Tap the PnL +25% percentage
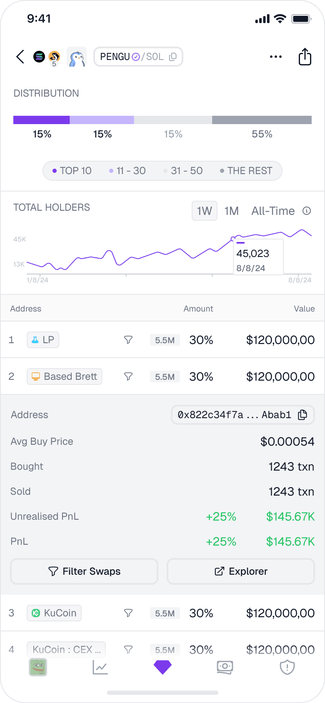325x703 pixels. point(221,541)
